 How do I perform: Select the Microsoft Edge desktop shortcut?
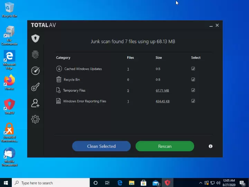click(9, 60)
